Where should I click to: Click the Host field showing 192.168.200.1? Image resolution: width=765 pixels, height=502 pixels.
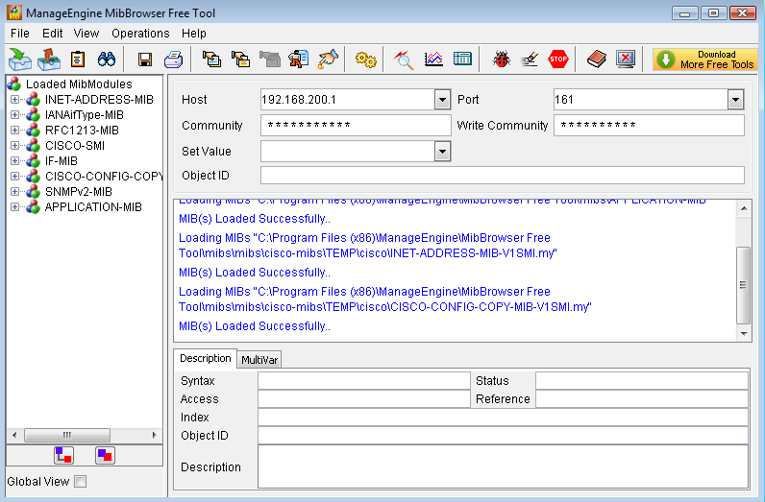(x=347, y=100)
